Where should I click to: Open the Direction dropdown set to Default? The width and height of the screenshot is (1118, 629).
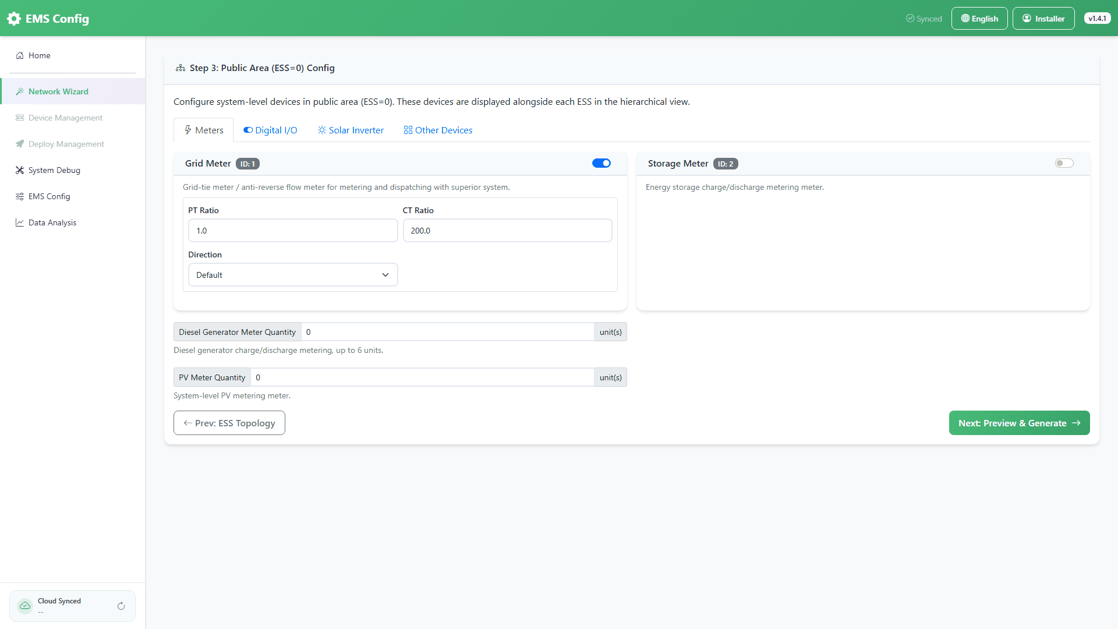click(x=293, y=275)
